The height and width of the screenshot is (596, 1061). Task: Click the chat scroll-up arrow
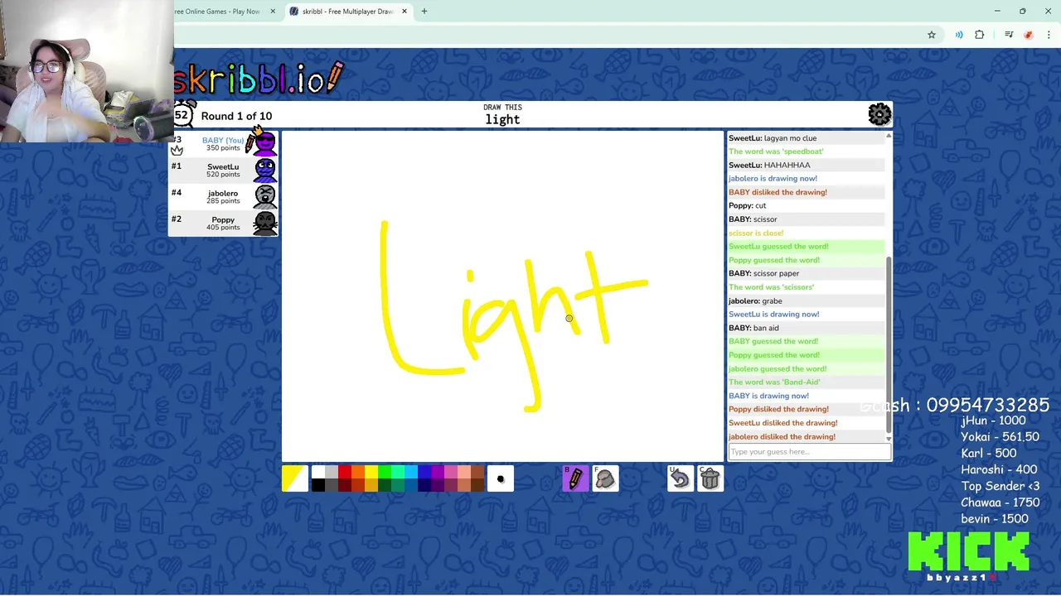[x=889, y=136]
